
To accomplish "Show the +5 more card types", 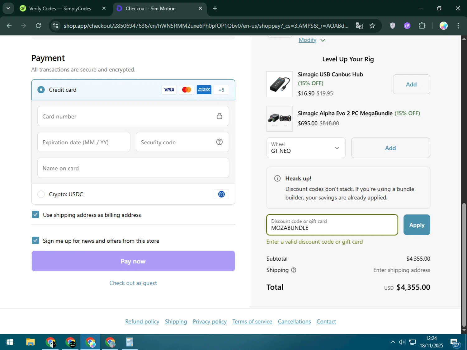I will pyautogui.click(x=221, y=90).
